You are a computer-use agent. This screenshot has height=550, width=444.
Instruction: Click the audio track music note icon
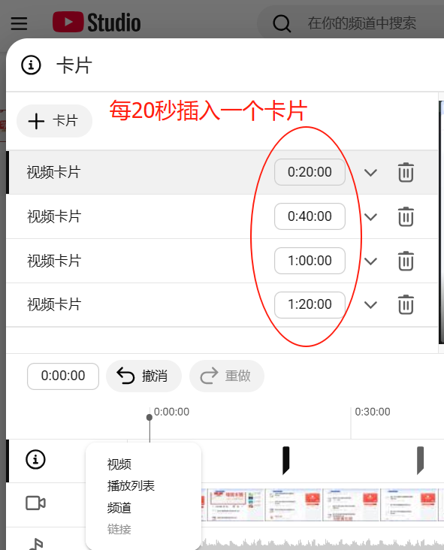(36, 544)
